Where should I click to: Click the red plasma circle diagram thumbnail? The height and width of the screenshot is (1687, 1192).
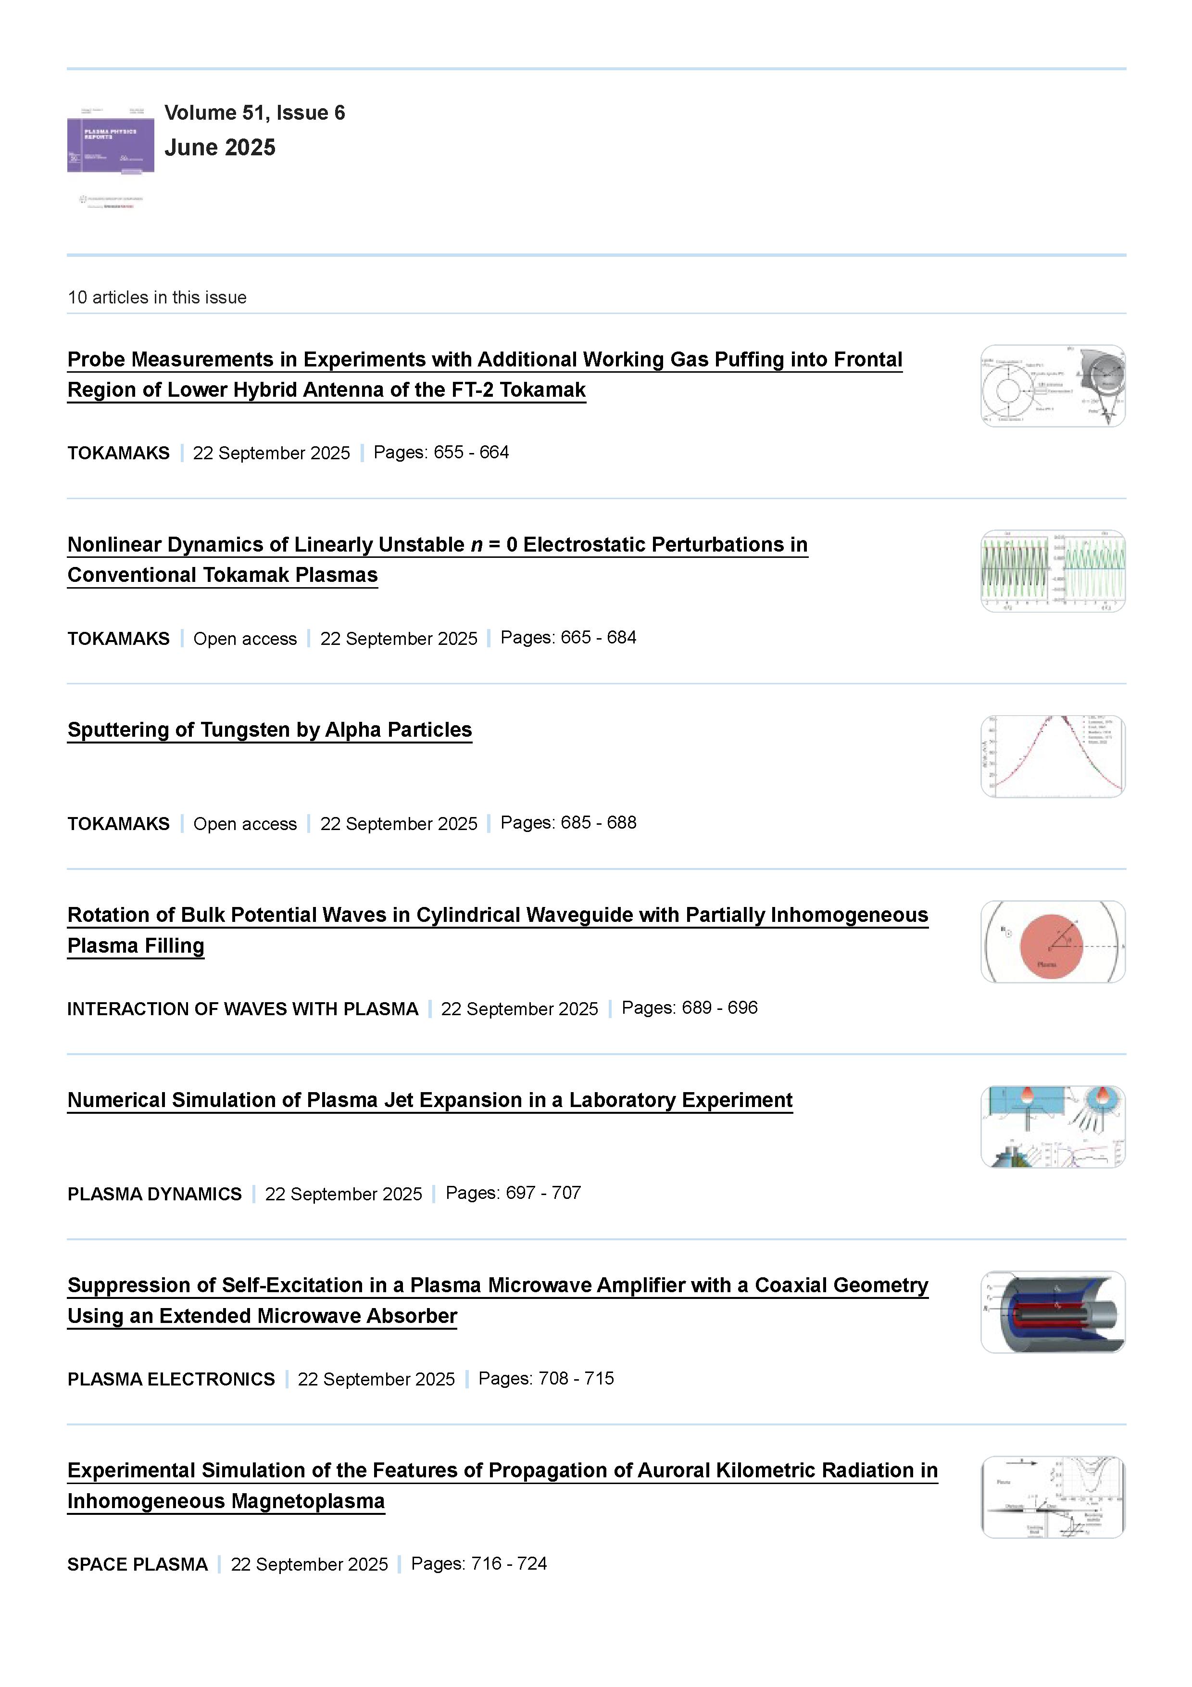pos(1052,941)
